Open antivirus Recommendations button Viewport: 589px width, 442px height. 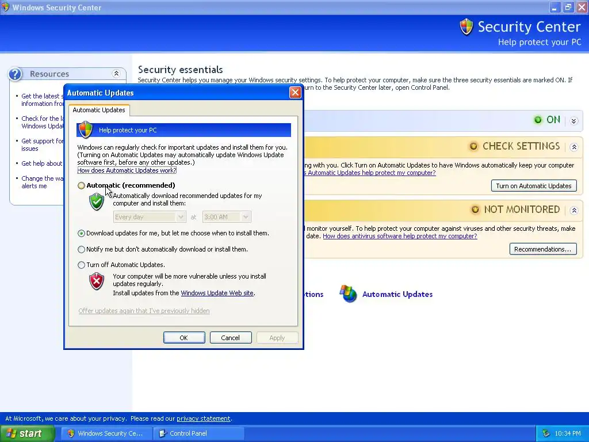click(x=543, y=249)
